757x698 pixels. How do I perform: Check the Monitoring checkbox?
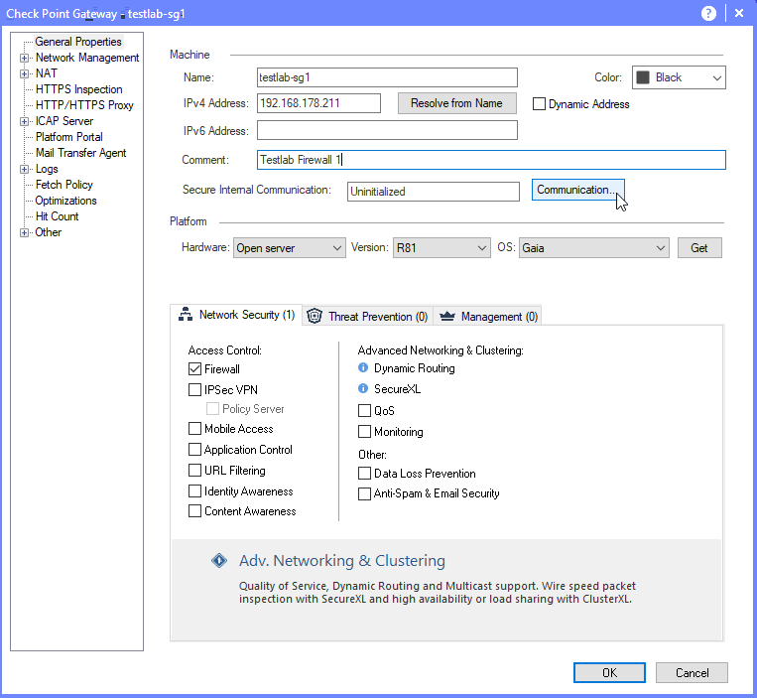[x=364, y=431]
